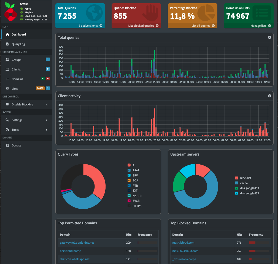This screenshot has width=278, height=264.
Task: Expand the Tools submenu chevron
Action: point(47,130)
